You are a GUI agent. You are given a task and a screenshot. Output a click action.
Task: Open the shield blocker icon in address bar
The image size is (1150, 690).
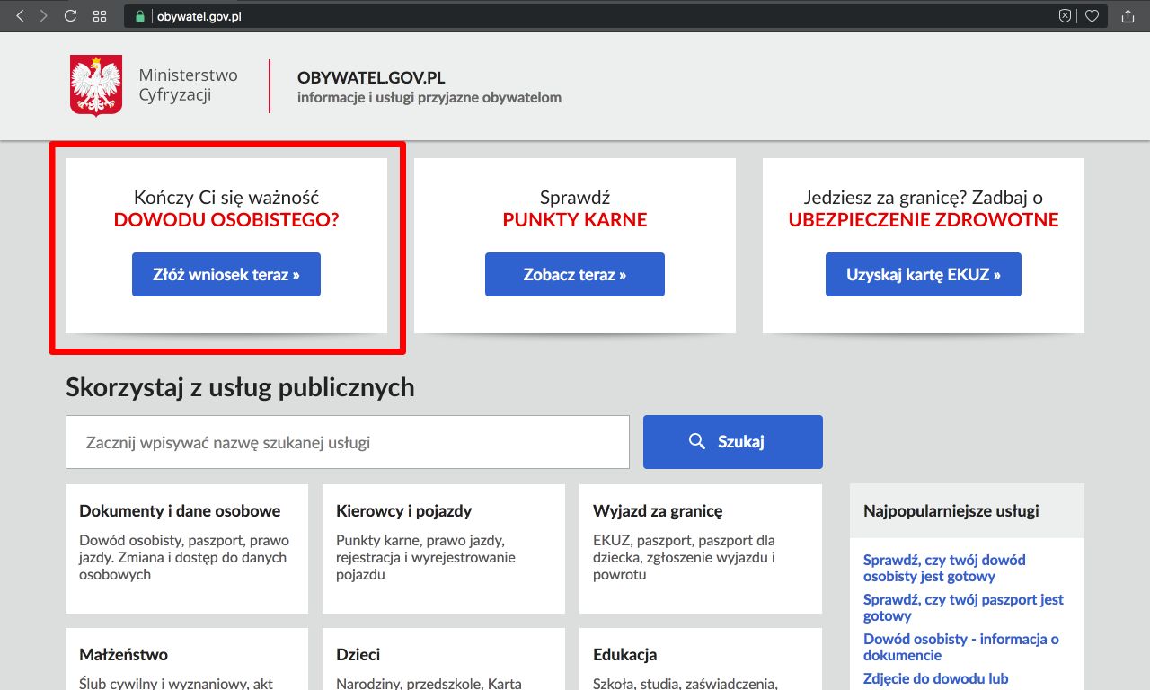point(1065,16)
